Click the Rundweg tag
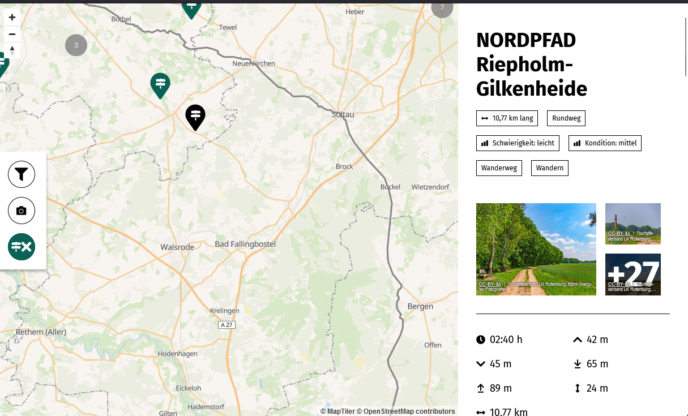 click(x=566, y=118)
